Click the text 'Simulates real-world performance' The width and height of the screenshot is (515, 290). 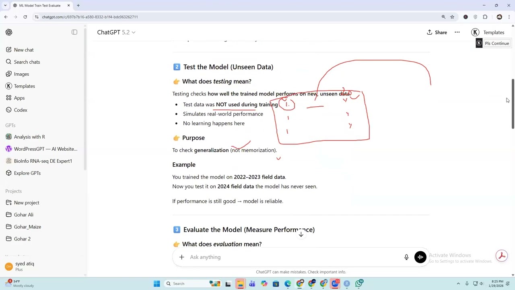[x=223, y=114]
